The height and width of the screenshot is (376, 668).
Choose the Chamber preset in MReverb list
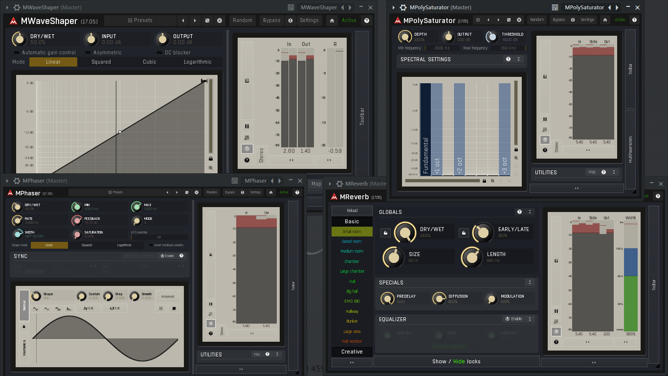(x=352, y=261)
